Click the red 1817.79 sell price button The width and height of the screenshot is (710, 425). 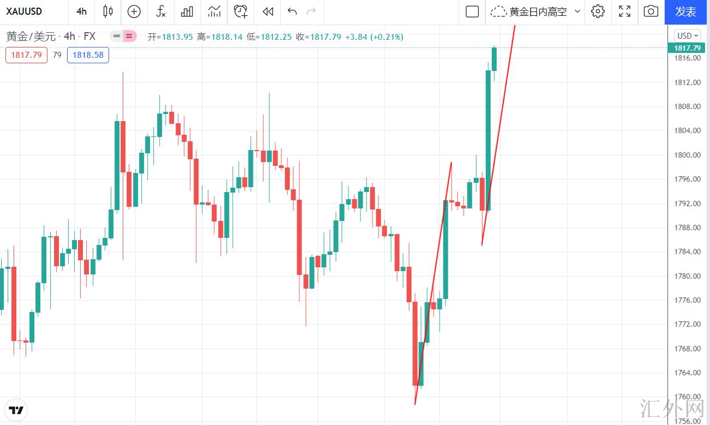pyautogui.click(x=26, y=55)
